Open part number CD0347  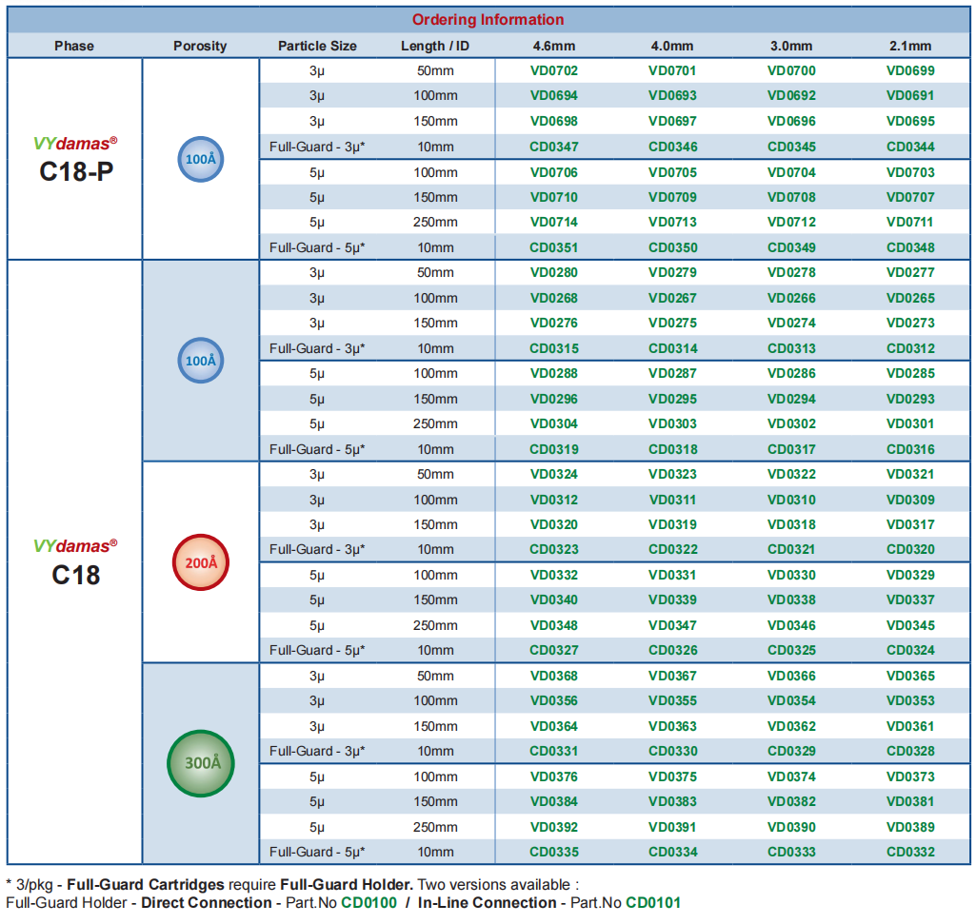[554, 147]
